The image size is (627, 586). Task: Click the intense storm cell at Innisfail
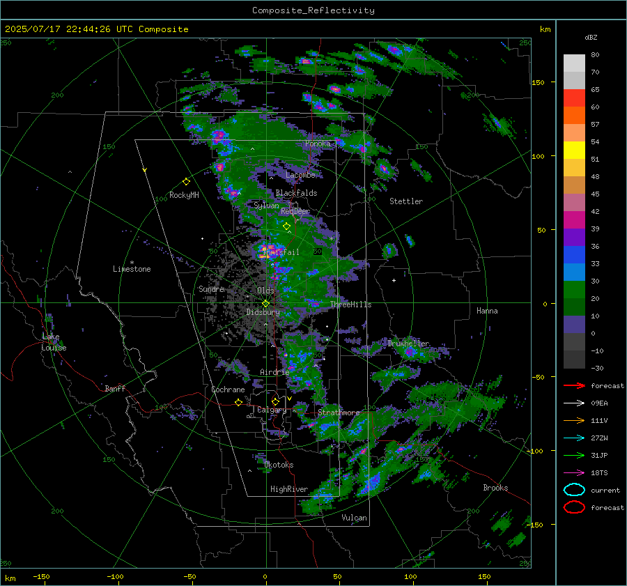[267, 251]
